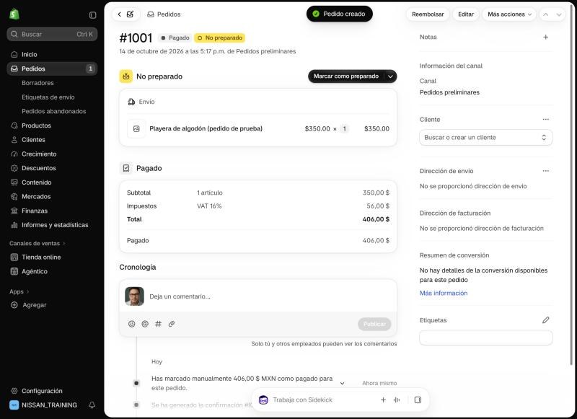
Task: Click the Reembolsar button
Action: pos(428,14)
